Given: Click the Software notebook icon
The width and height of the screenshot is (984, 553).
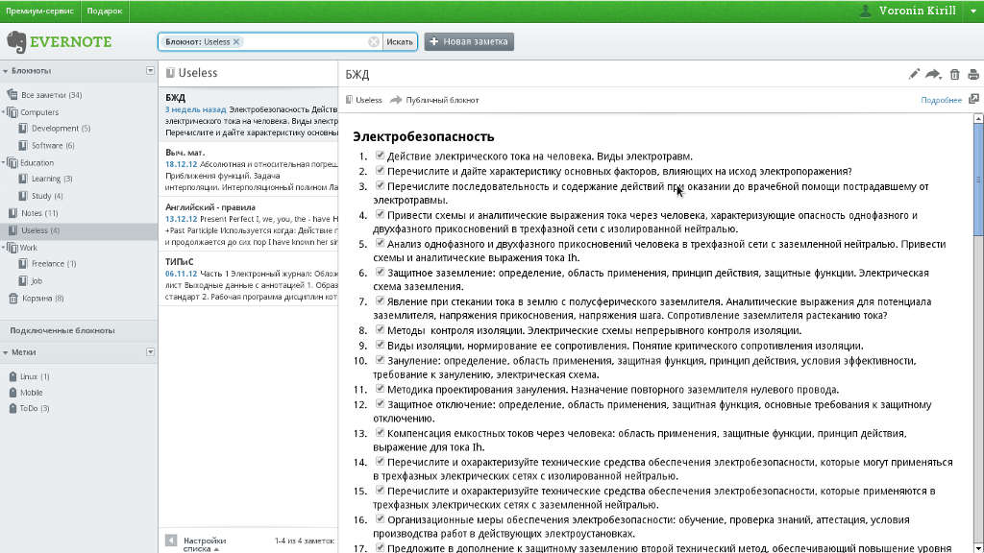Looking at the screenshot, I should [x=23, y=145].
